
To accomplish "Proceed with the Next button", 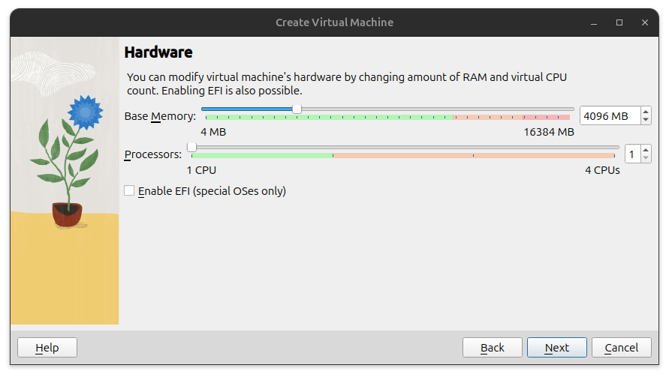I will pyautogui.click(x=557, y=348).
